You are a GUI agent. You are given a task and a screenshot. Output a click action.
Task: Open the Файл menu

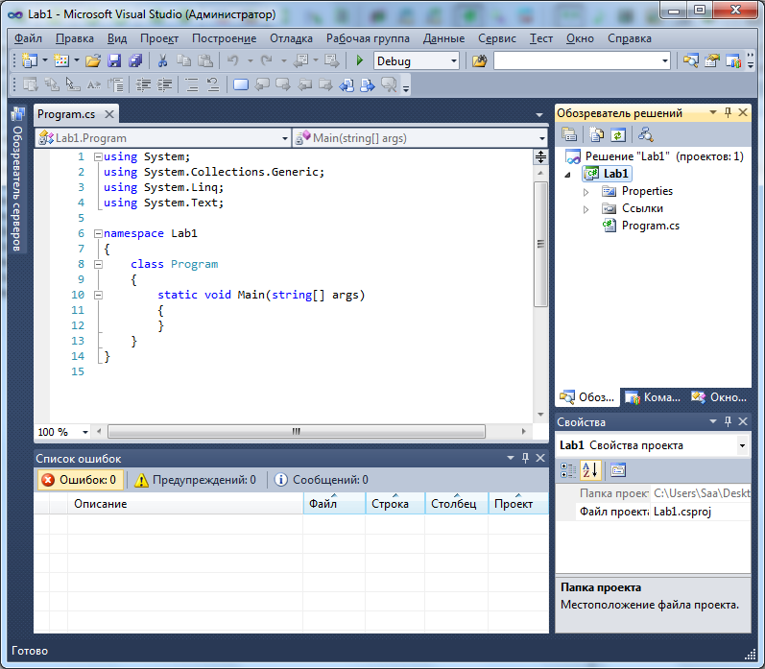click(x=28, y=38)
